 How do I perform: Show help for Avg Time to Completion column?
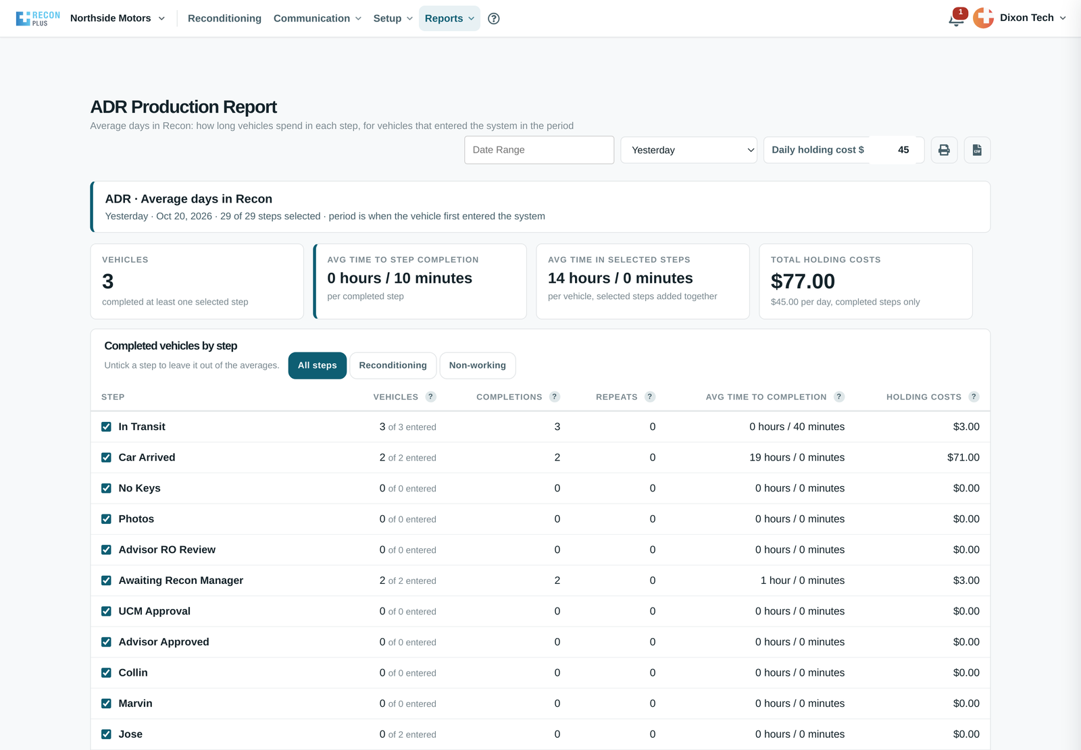tap(839, 397)
